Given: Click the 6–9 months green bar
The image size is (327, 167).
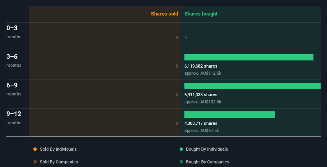Looking at the screenshot, I should (x=253, y=86).
